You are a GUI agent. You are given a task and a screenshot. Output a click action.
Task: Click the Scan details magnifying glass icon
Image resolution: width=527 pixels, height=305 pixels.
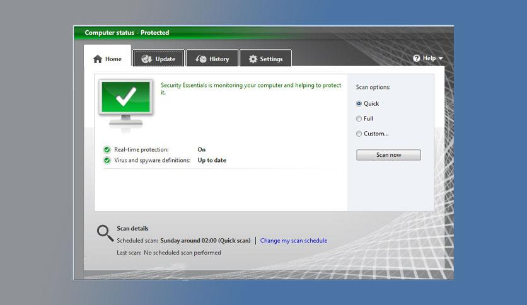[105, 233]
